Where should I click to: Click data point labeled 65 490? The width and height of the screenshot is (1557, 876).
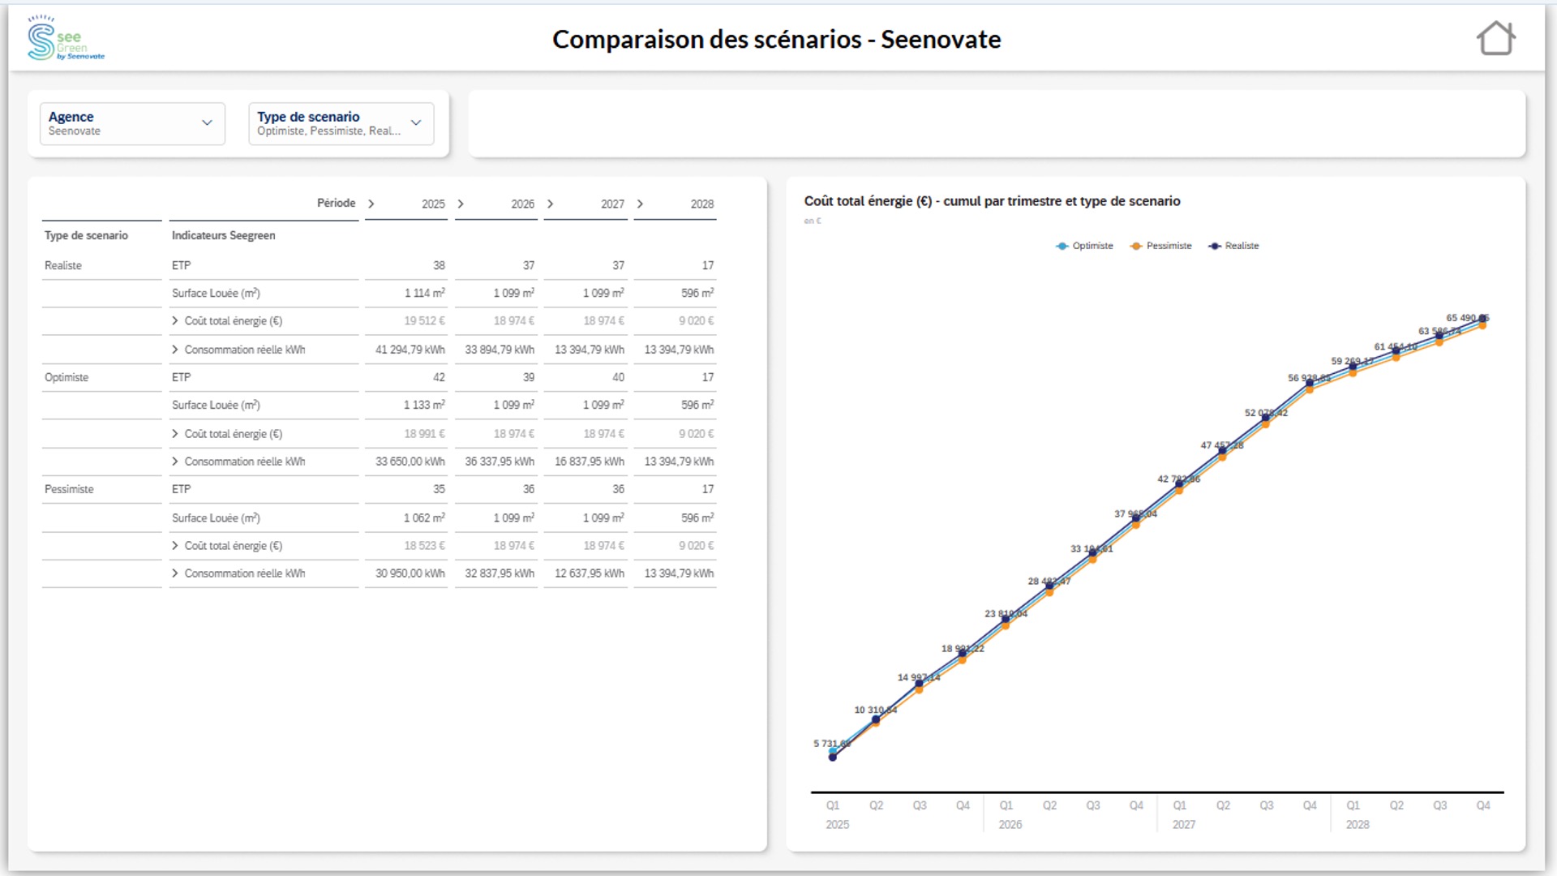tap(1483, 319)
